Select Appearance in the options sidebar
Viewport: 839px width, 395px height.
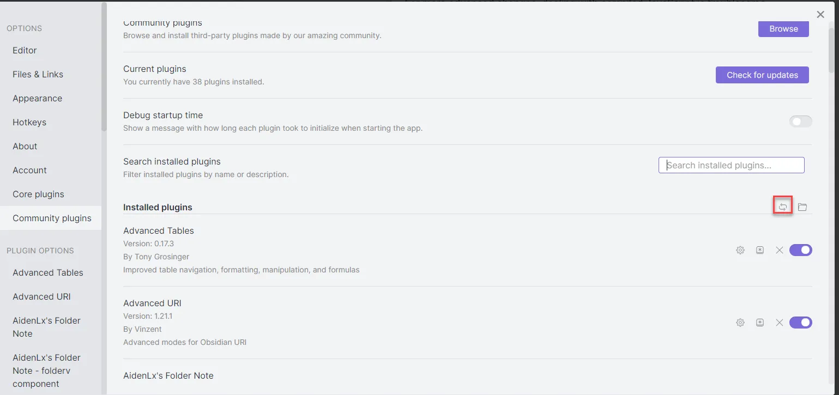click(x=37, y=98)
